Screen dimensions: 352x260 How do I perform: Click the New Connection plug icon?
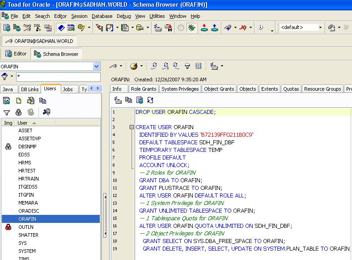228,28
